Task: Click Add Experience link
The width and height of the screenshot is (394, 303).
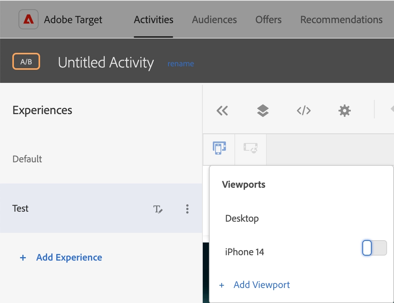Action: tap(69, 257)
